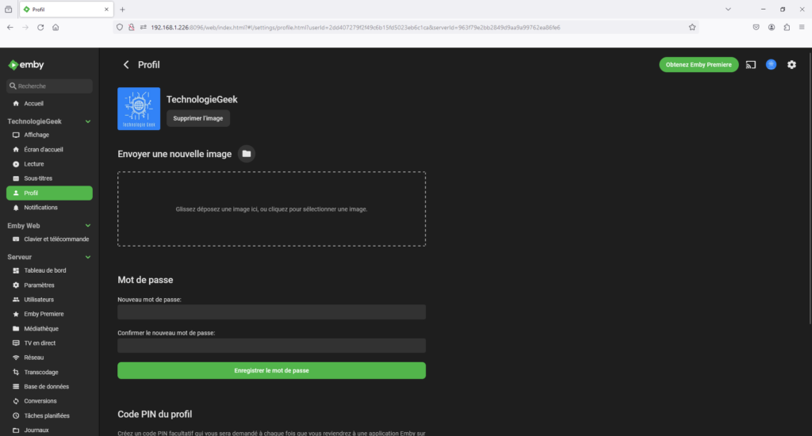Open the browser tab list dropdown
812x436 pixels.
728,9
